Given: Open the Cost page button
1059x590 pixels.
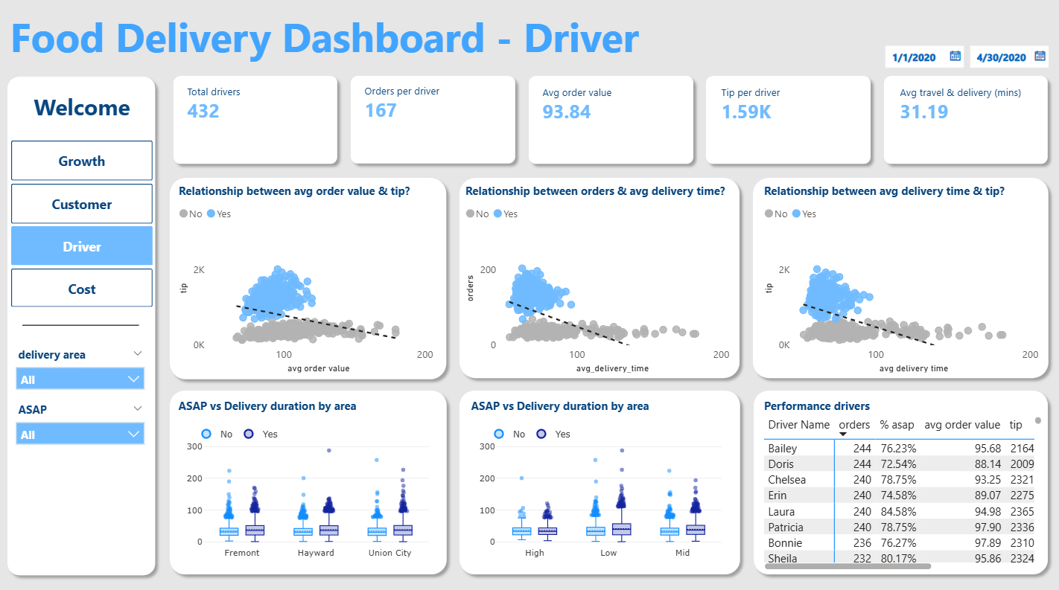Looking at the screenshot, I should tap(82, 289).
